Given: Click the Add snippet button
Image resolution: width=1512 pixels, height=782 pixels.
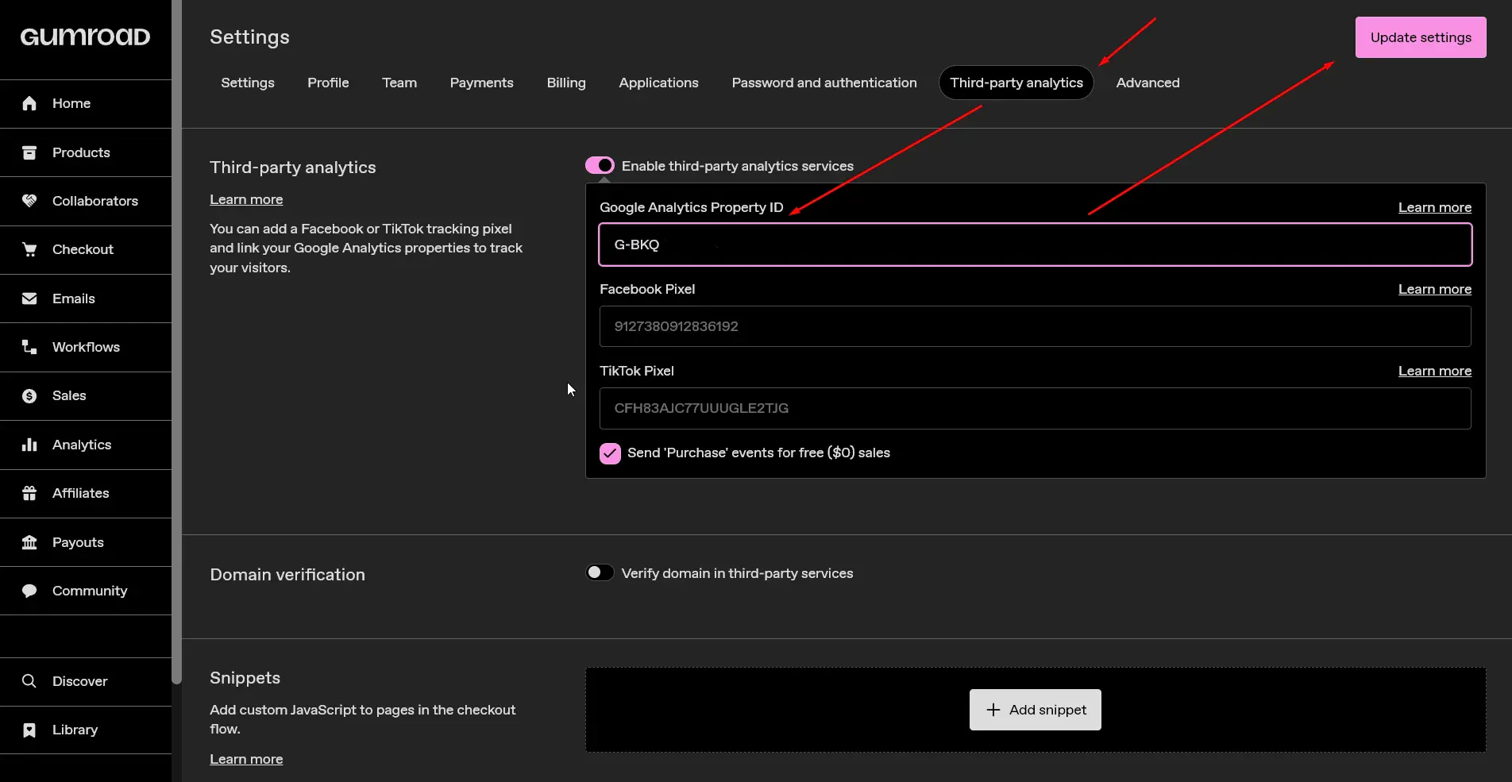Looking at the screenshot, I should (1036, 710).
